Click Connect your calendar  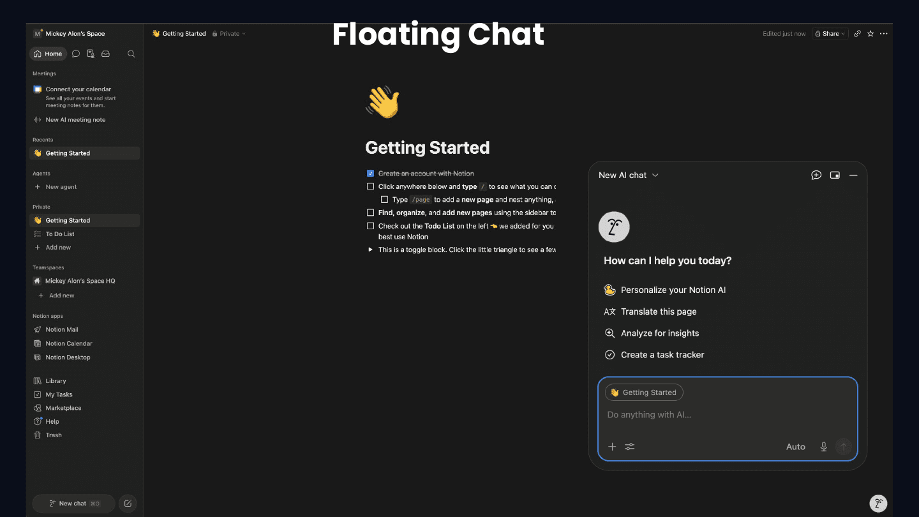78,89
